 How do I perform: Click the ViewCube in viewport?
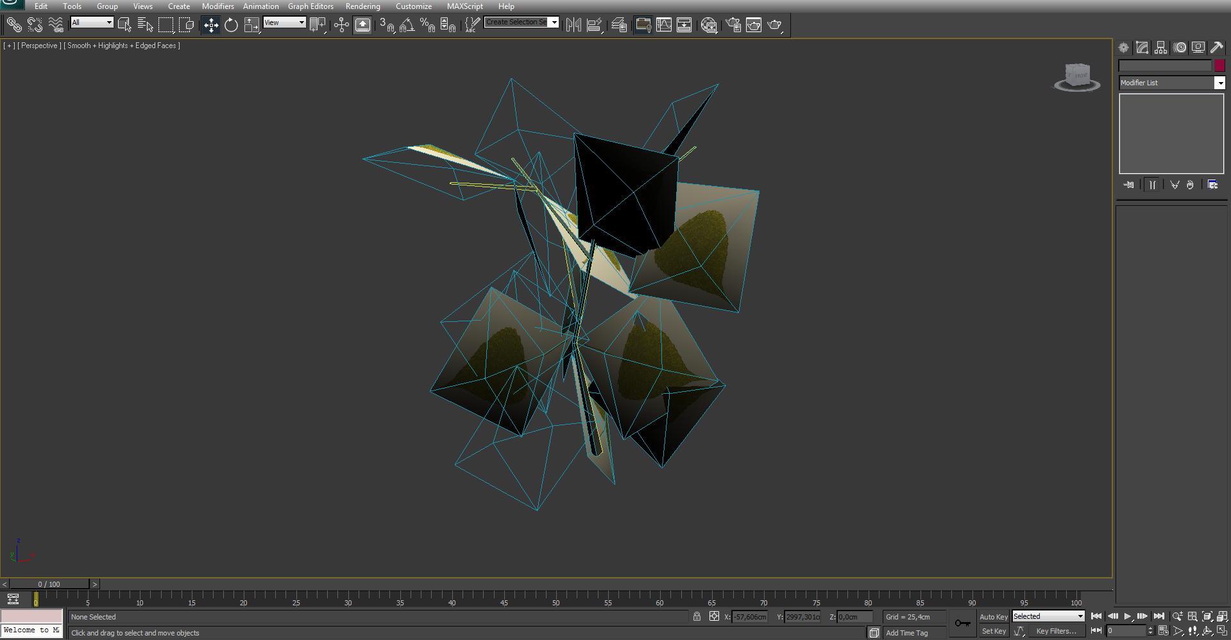pos(1077,77)
